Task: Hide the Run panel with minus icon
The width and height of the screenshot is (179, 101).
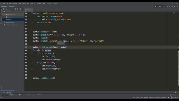Action: [x=178, y=92]
